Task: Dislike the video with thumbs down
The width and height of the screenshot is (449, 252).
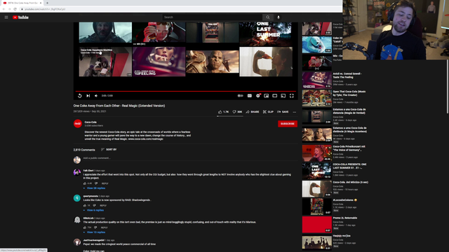Action: point(237,112)
